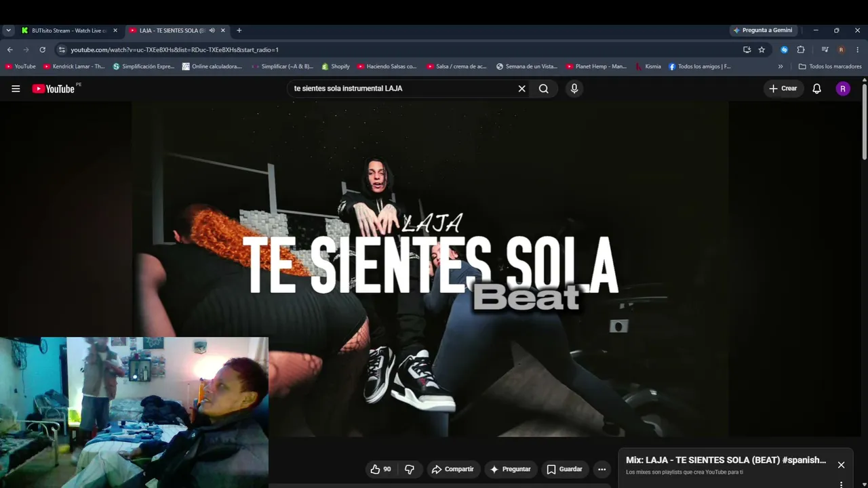The image size is (868, 488).
Task: Open Pregunta a Gemini
Action: click(762, 30)
